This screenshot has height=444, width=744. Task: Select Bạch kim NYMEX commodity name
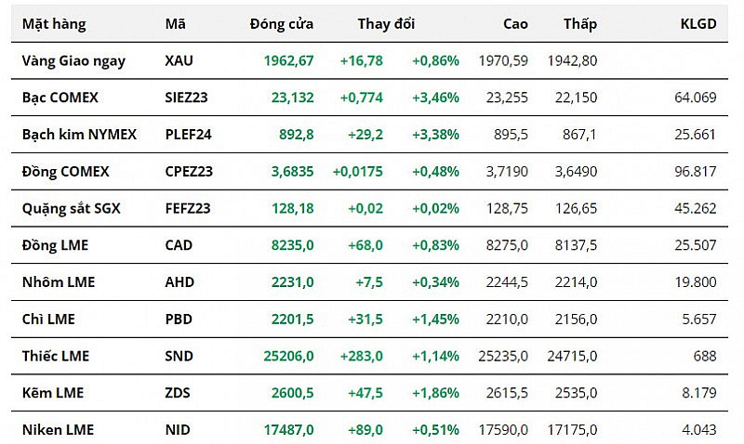coord(79,135)
